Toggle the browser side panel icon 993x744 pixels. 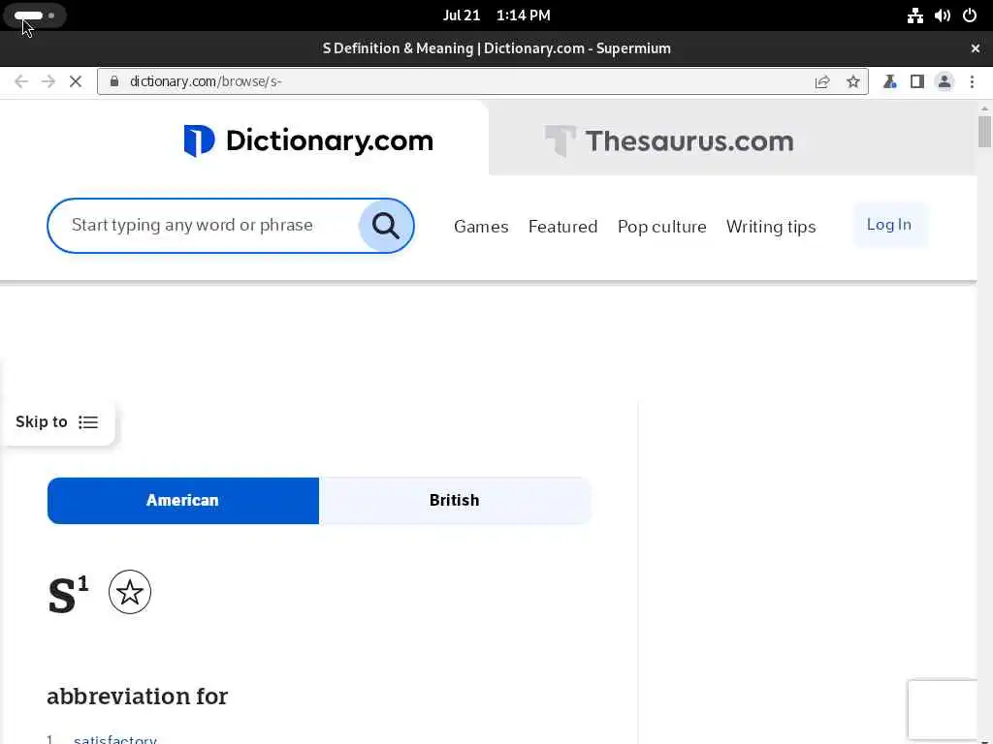click(x=917, y=81)
